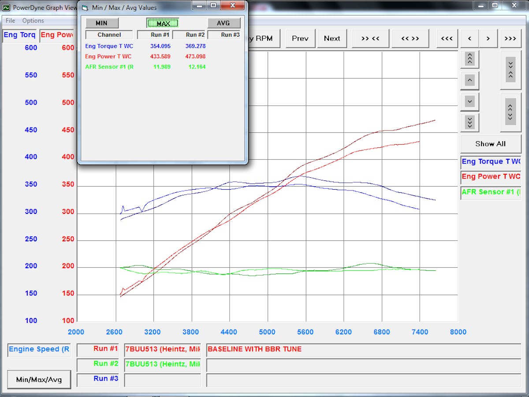This screenshot has height=397, width=529.
Task: Click the compress '>> <<' zoom button
Action: coord(370,39)
